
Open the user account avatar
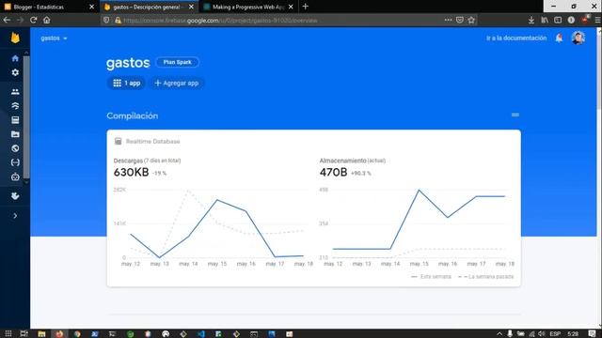coord(578,38)
